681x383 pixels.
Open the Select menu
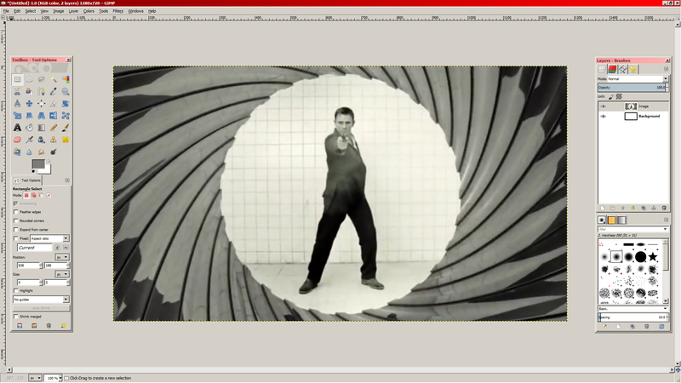(x=30, y=11)
